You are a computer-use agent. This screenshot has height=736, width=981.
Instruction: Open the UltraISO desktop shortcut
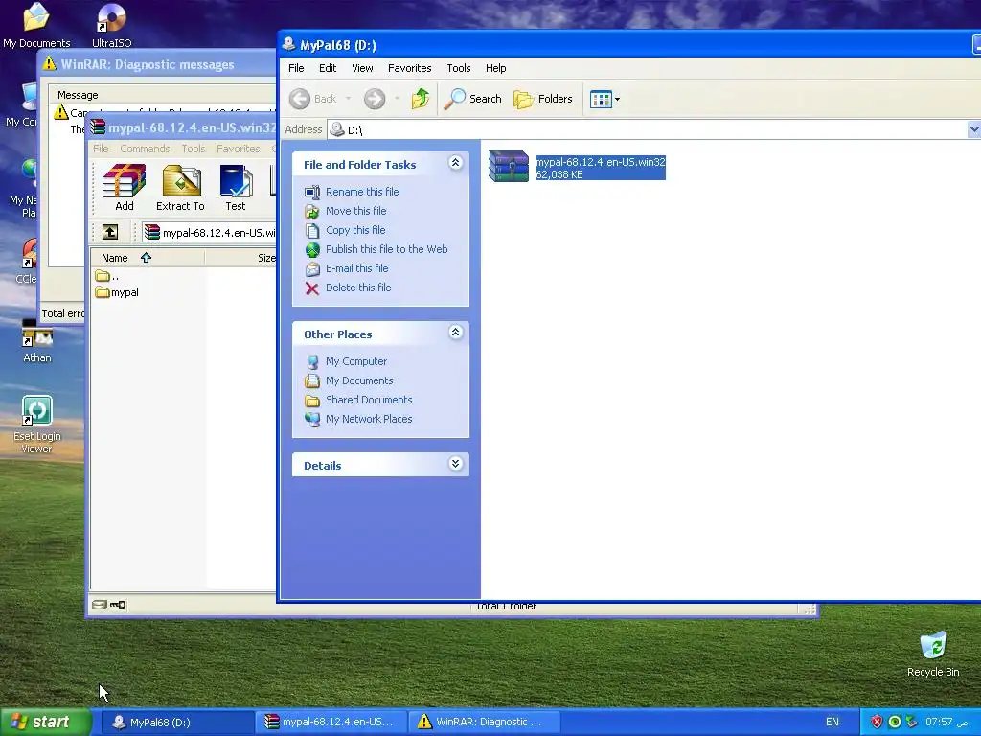point(111,25)
